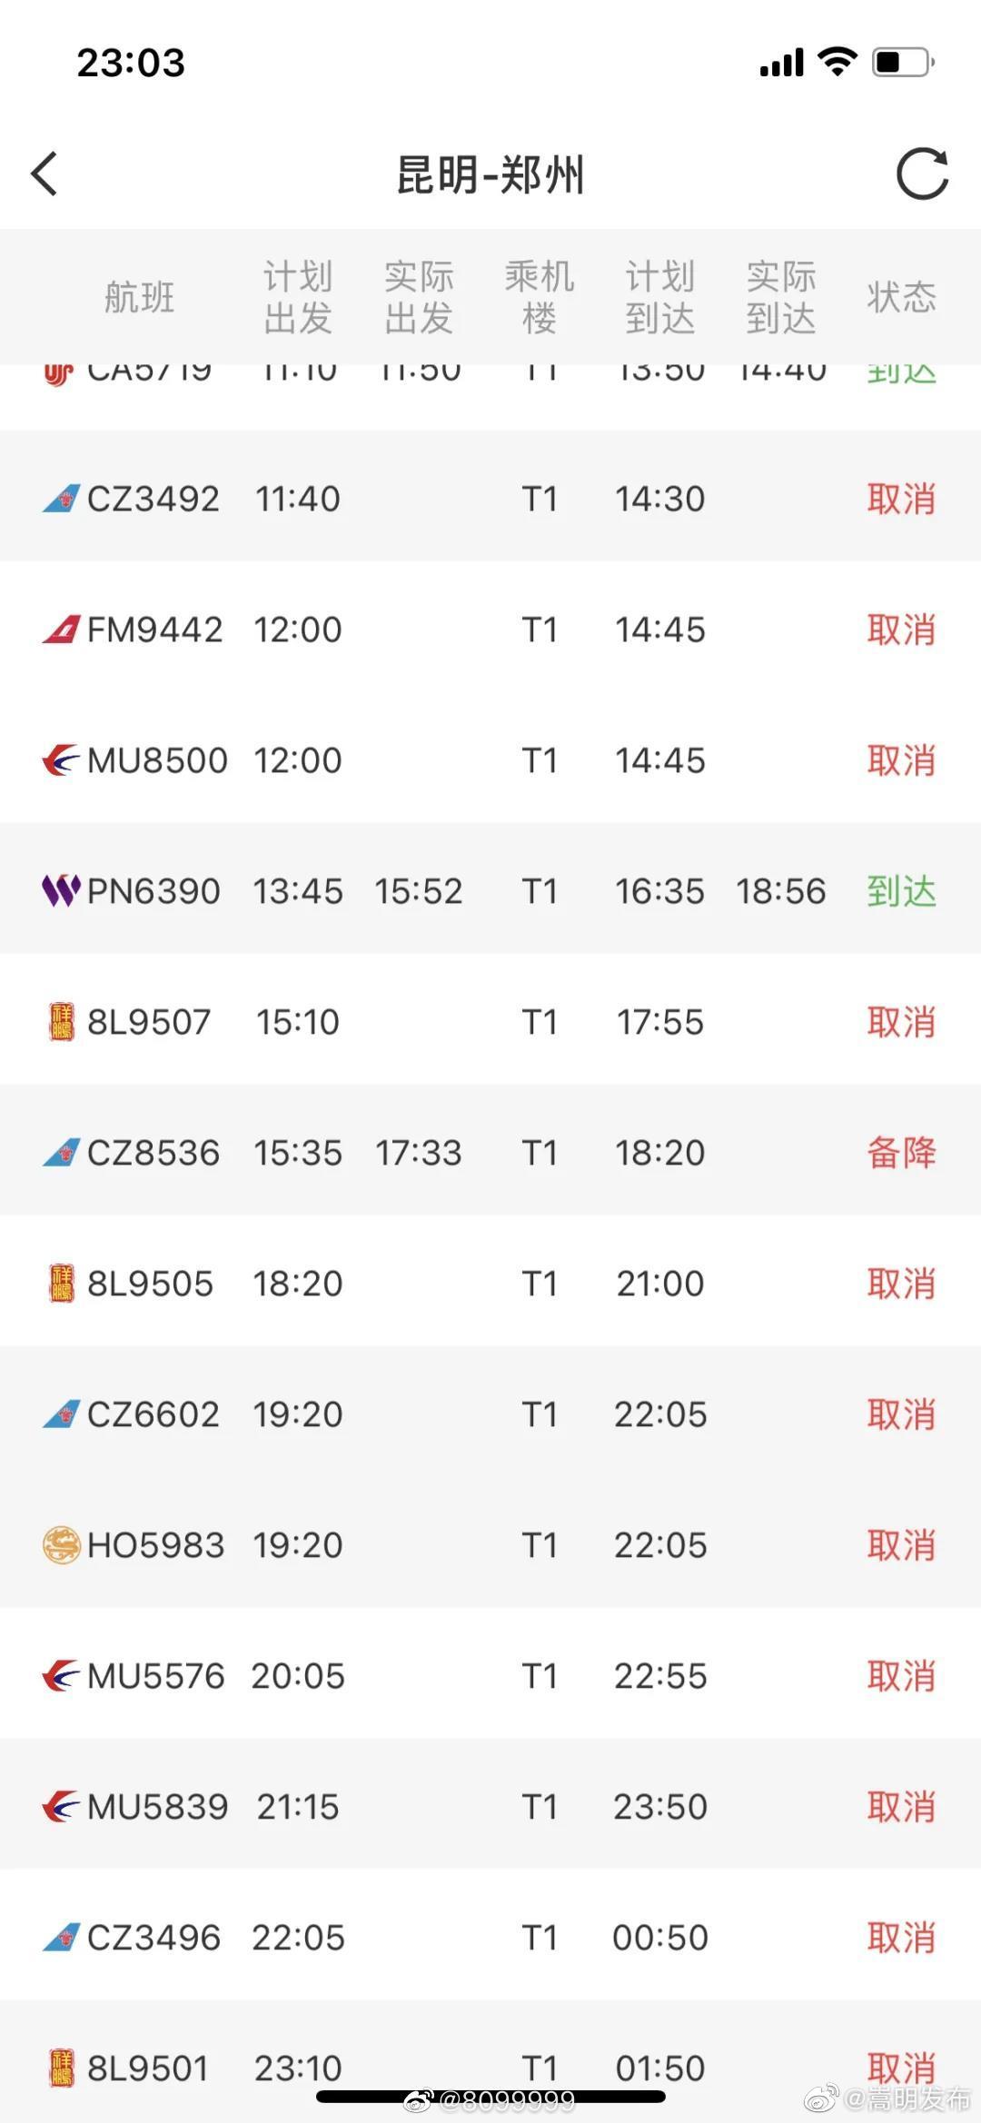
Task: Tap China Southern logo beside CZ3492
Action: [x=62, y=499]
